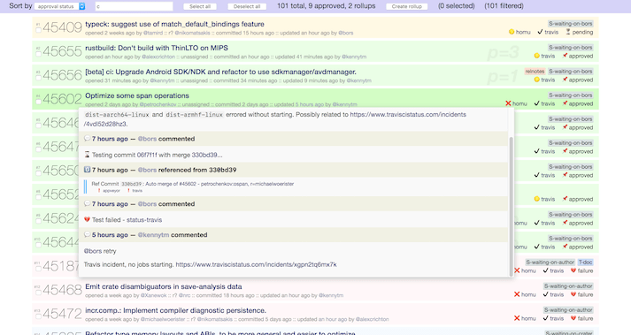The width and height of the screenshot is (631, 335).
Task: Click the Create rollup button
Action: 407,6
